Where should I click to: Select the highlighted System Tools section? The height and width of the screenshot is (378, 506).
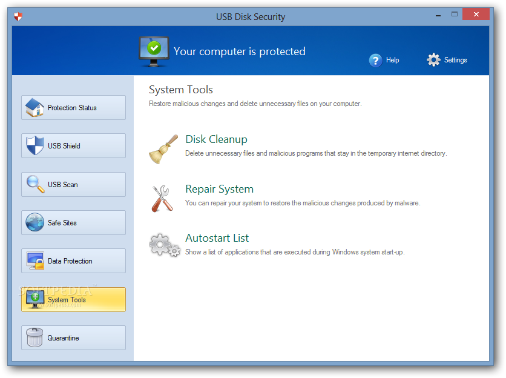click(74, 299)
